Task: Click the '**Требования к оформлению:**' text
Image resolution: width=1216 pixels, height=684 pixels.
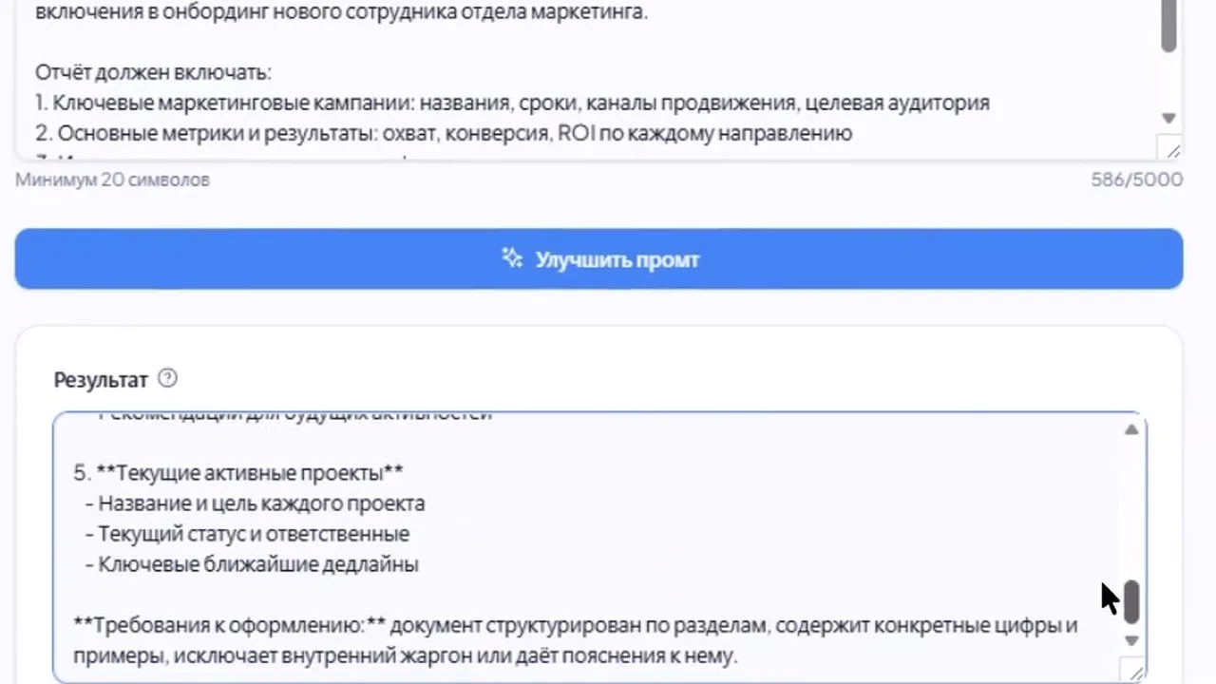Action: point(229,625)
